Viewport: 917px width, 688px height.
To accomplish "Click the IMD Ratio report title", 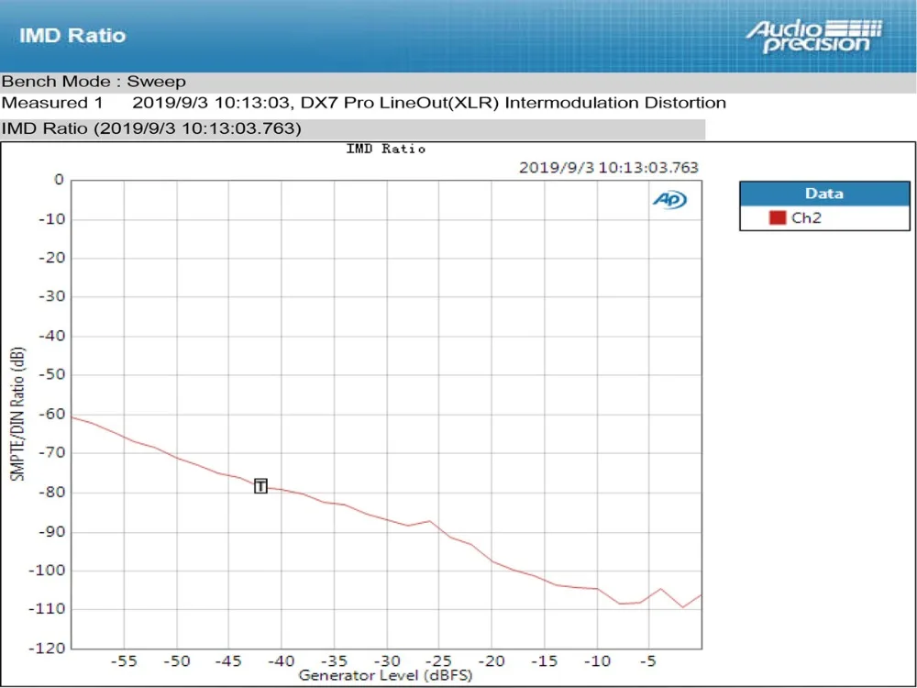I will [72, 35].
